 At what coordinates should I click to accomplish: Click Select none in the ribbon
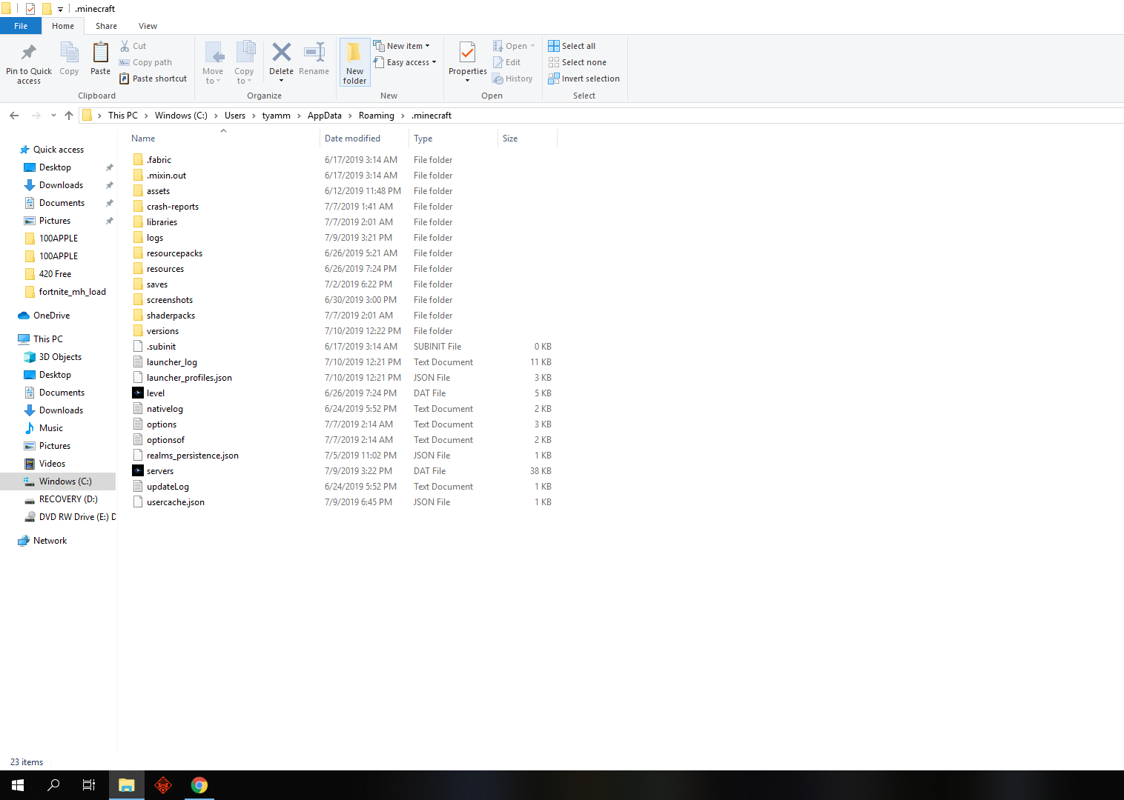click(x=578, y=62)
